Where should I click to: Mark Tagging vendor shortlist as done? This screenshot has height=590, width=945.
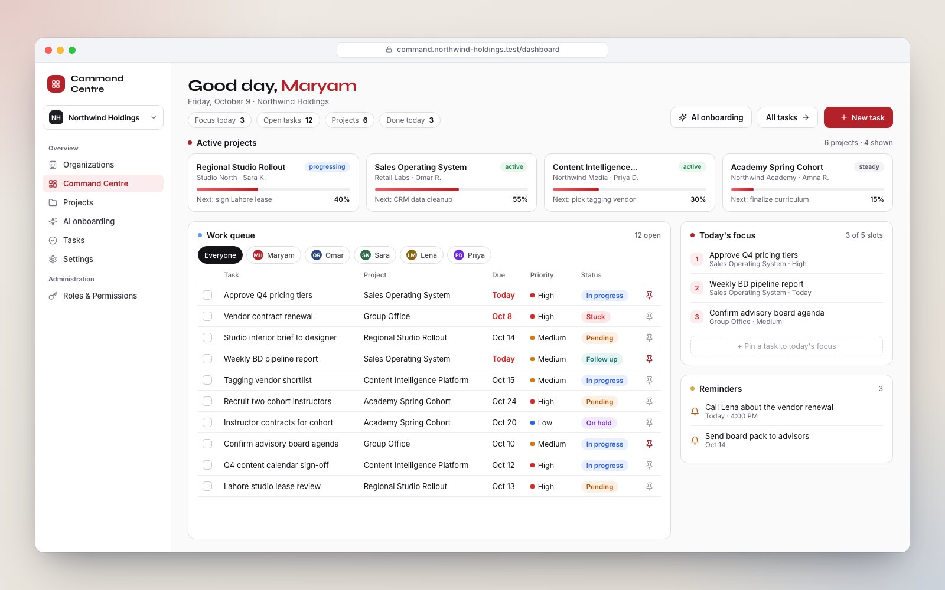207,380
